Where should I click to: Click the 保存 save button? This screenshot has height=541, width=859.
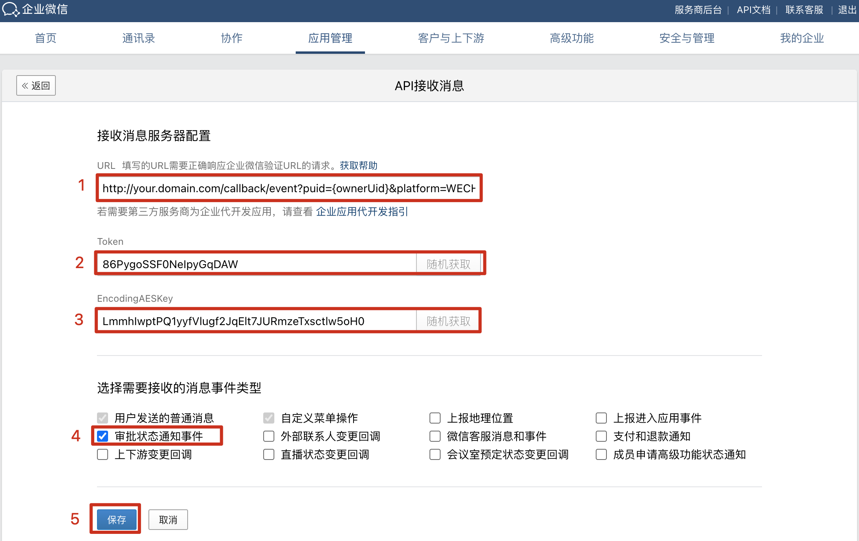point(116,519)
